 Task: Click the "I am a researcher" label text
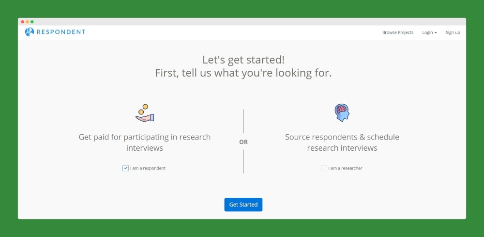[345, 168]
